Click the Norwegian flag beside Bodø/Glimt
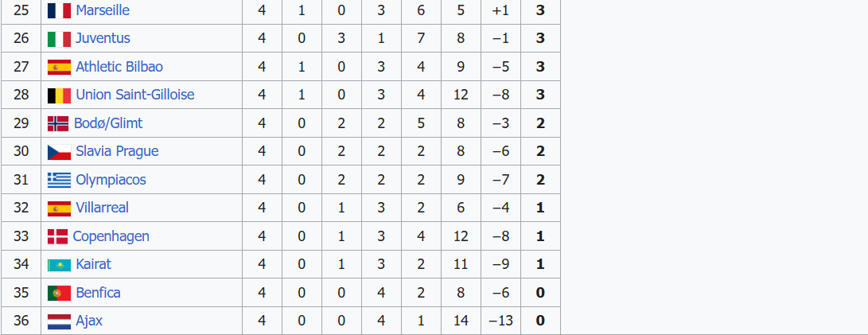868x335 pixels. 58,123
